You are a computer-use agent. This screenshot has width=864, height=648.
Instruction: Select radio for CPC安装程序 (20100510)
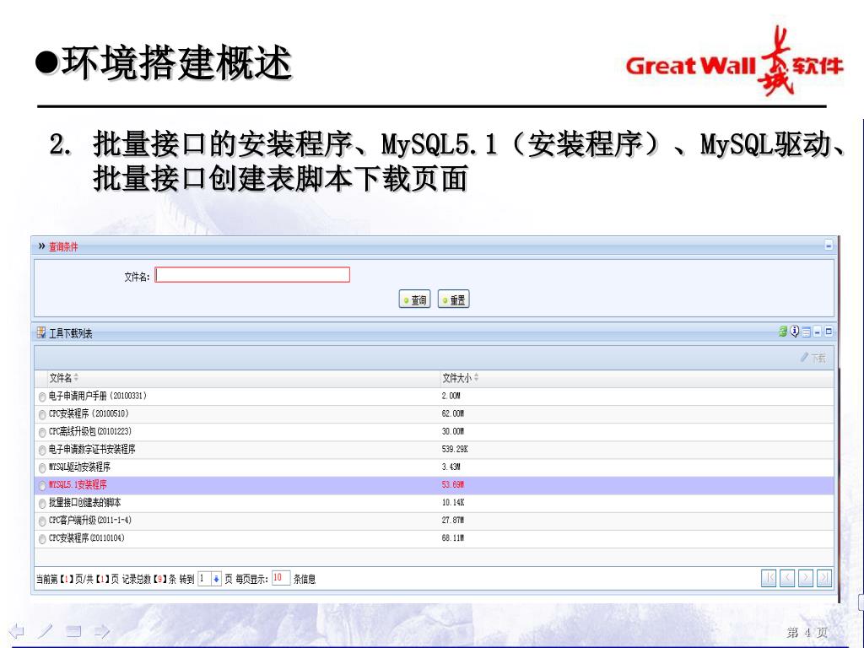(42, 414)
